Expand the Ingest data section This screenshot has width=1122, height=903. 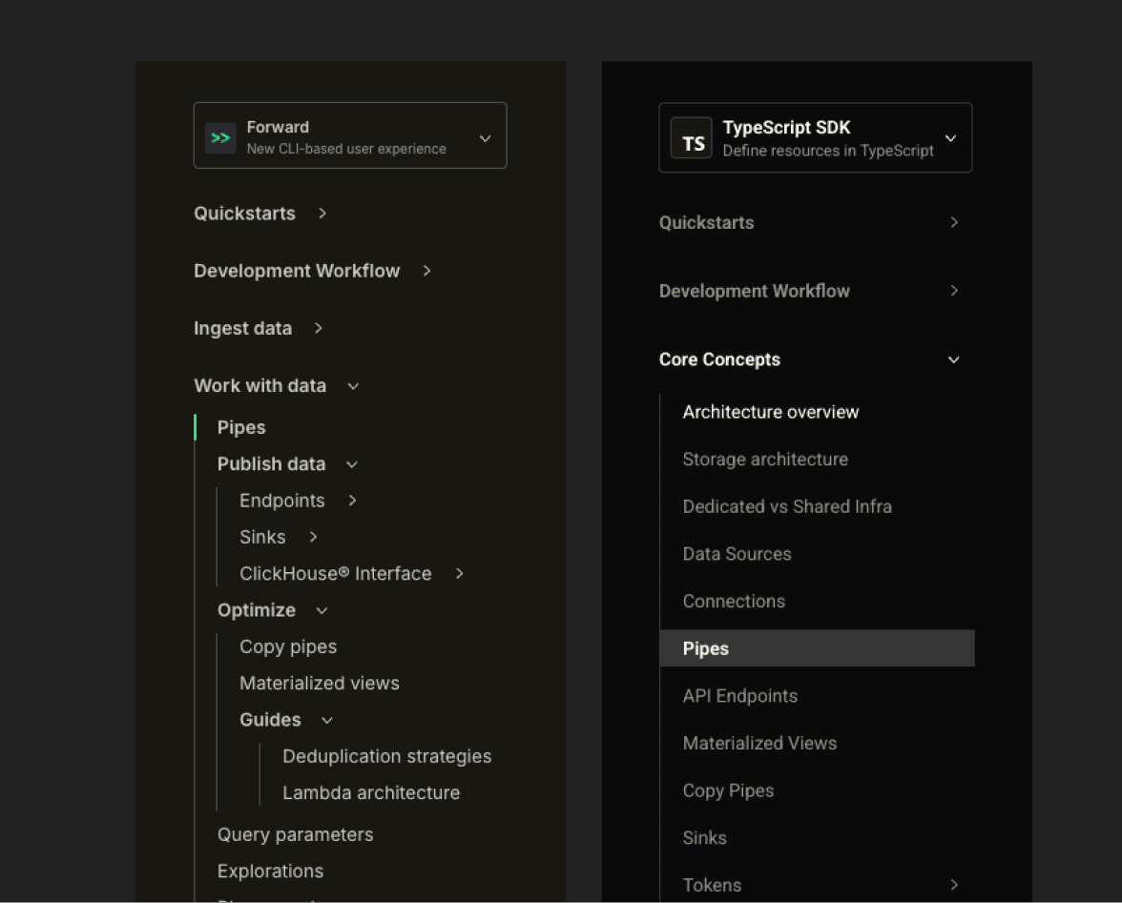[319, 328]
